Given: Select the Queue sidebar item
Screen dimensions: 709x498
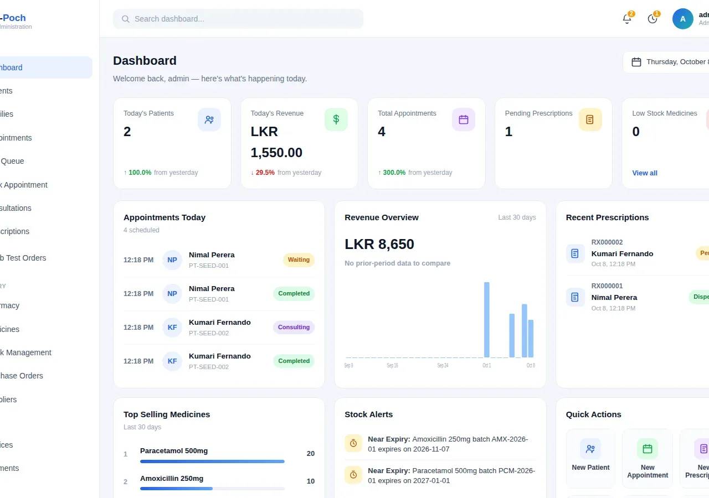Looking at the screenshot, I should [x=46, y=161].
